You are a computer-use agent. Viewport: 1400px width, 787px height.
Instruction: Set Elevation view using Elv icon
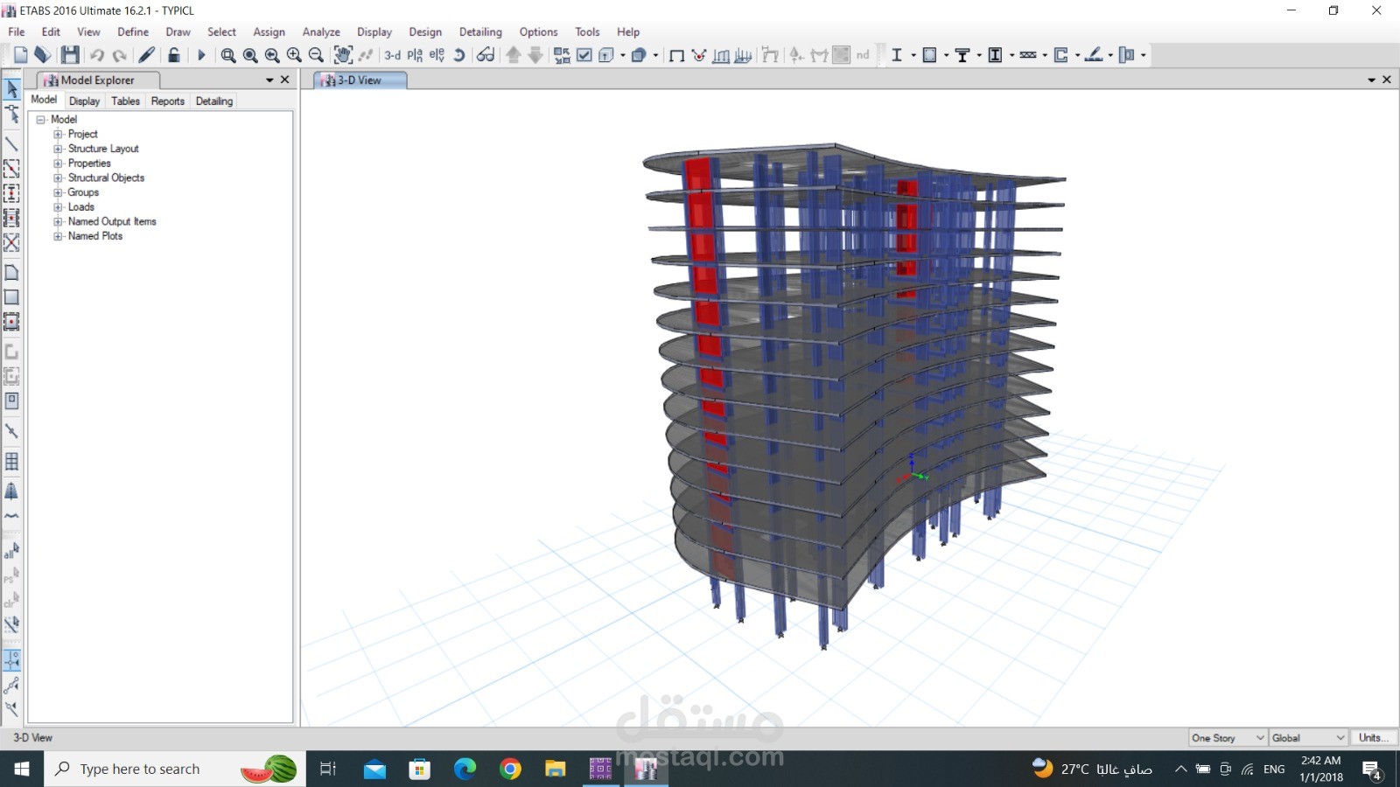click(x=437, y=55)
